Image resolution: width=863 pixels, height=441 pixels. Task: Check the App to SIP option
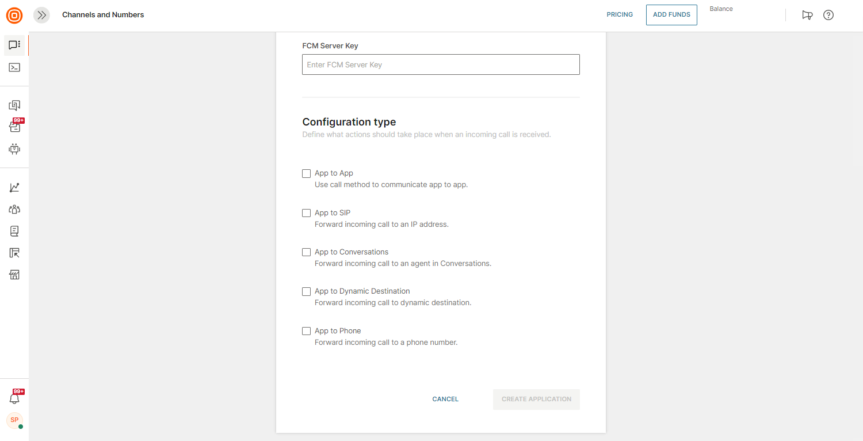tap(307, 213)
